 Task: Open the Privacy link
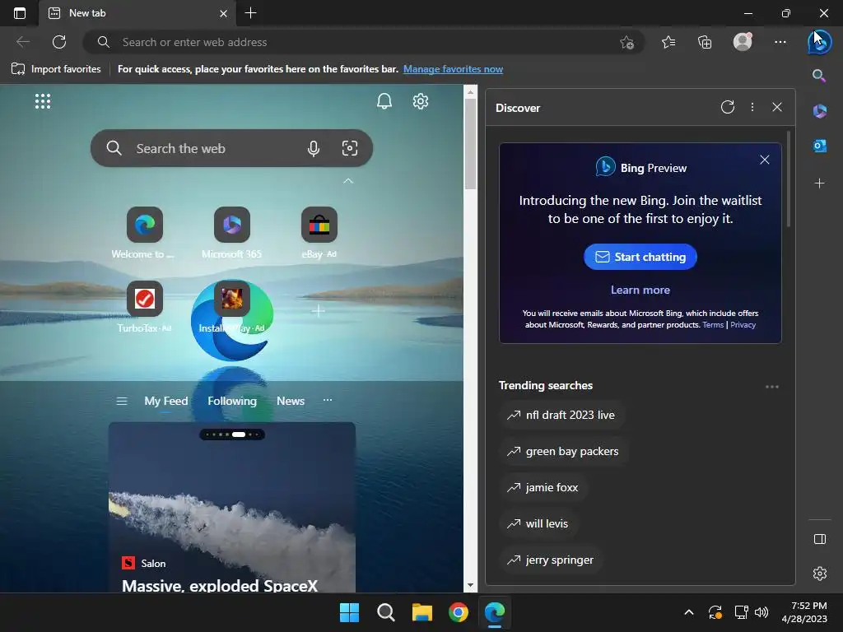coord(743,324)
